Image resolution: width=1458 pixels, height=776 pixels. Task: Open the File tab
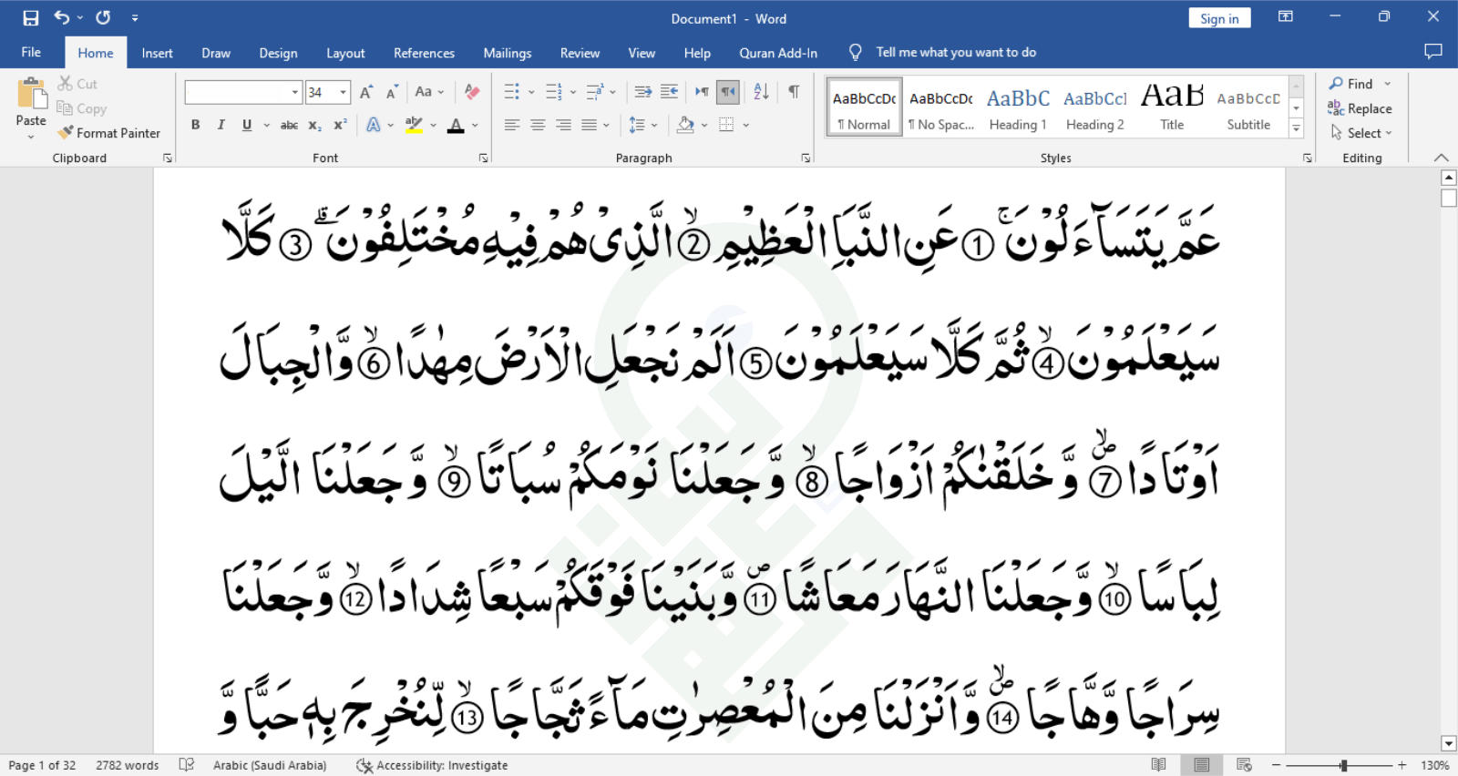(31, 52)
